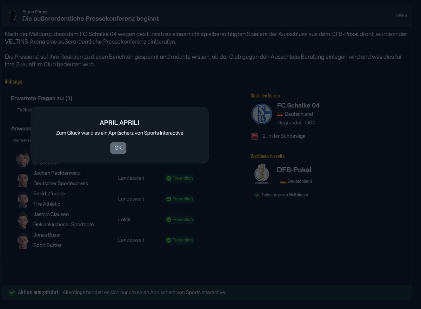Click the Über den Verein heading
Screen dimensions: 421x309
pyautogui.click(x=265, y=96)
